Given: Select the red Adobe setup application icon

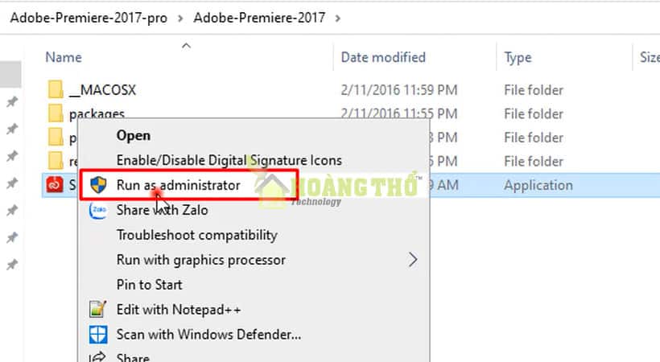Looking at the screenshot, I should tap(55, 185).
